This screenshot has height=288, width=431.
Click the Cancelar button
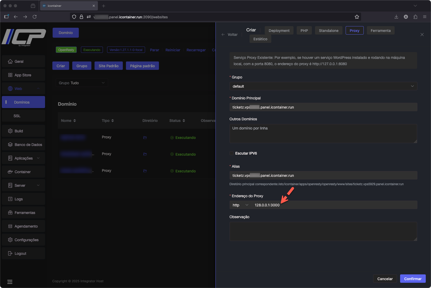pyautogui.click(x=385, y=279)
